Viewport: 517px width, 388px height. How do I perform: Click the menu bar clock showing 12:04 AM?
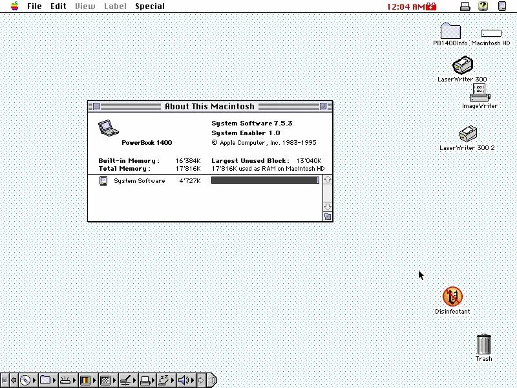point(406,6)
